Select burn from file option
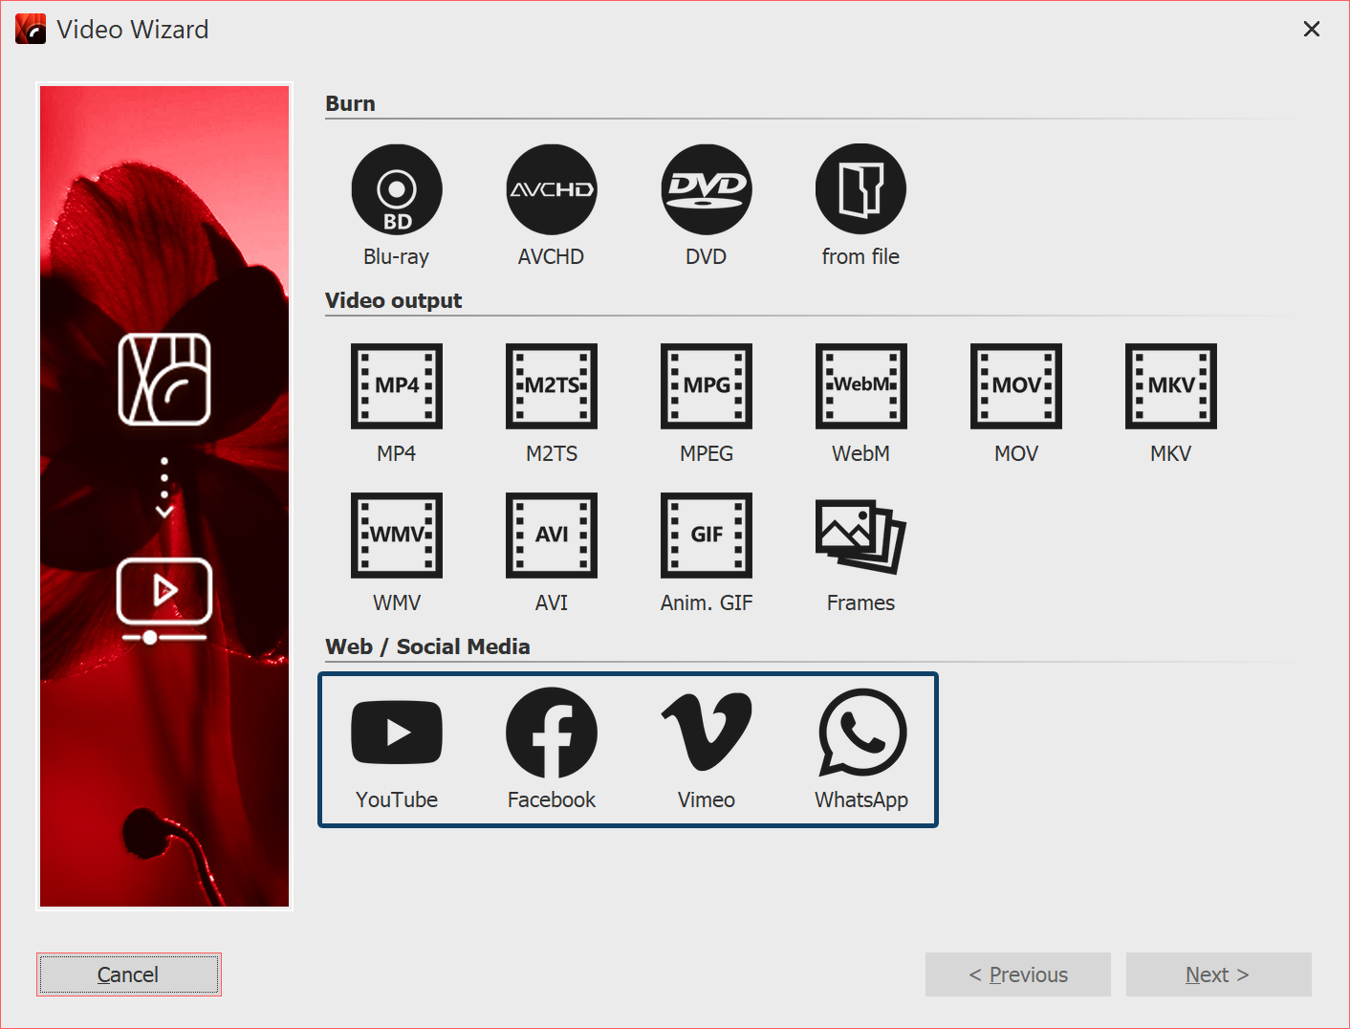Viewport: 1350px width, 1029px height. 860,190
